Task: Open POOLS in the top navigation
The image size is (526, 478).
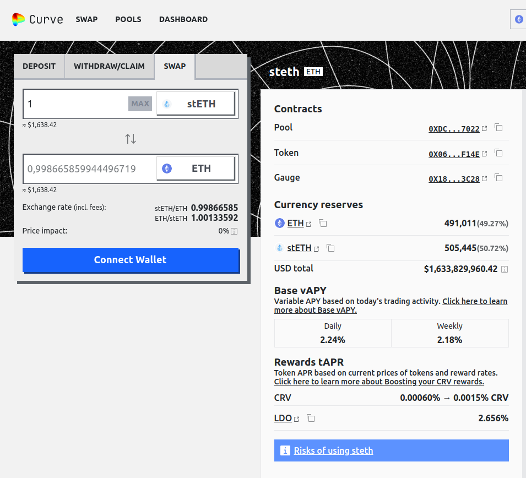Action: pyautogui.click(x=128, y=19)
